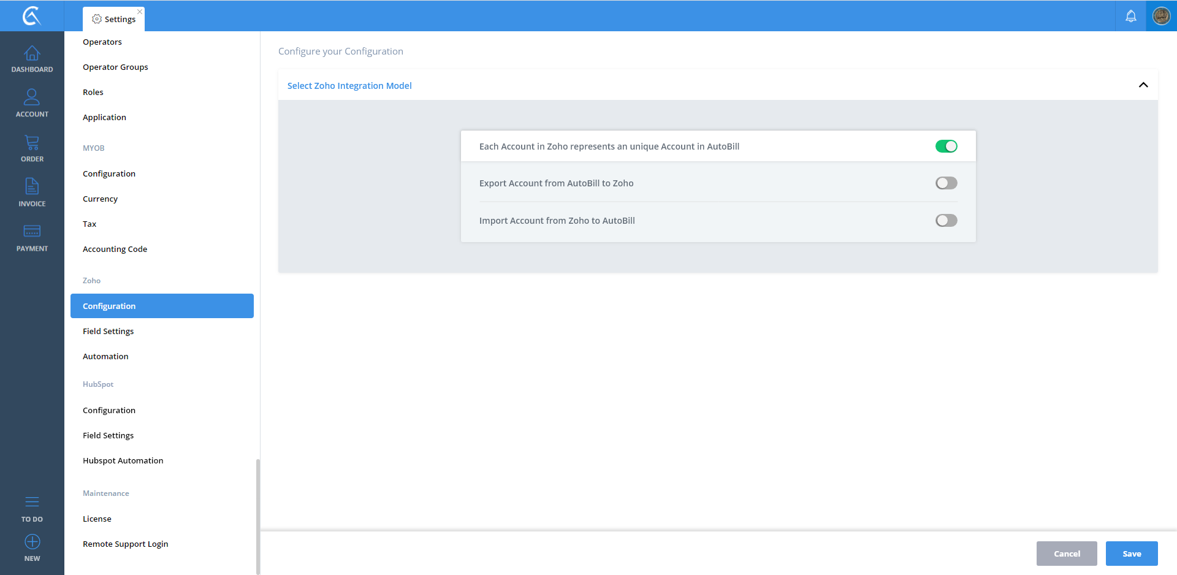Screen dimensions: 1177x575
Task: Open the Payment card icon
Action: (x=32, y=232)
